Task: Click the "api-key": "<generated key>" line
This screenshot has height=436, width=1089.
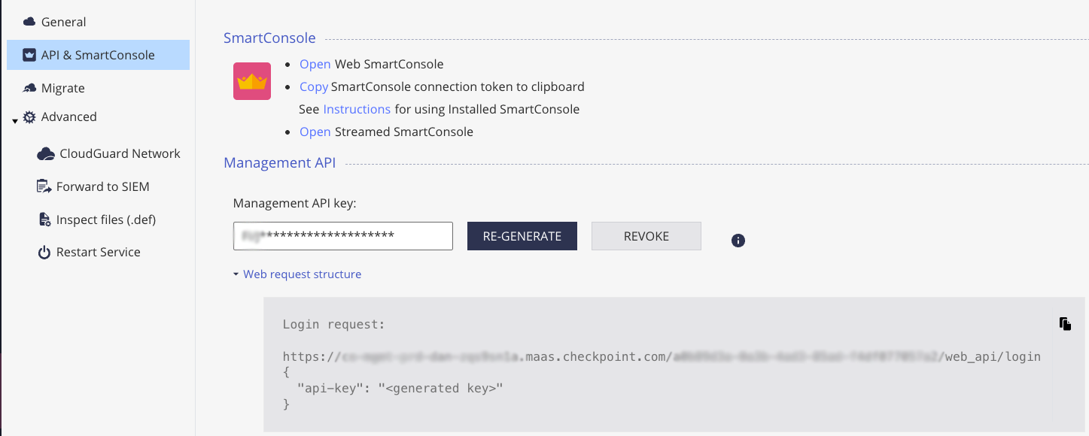Action: click(400, 388)
